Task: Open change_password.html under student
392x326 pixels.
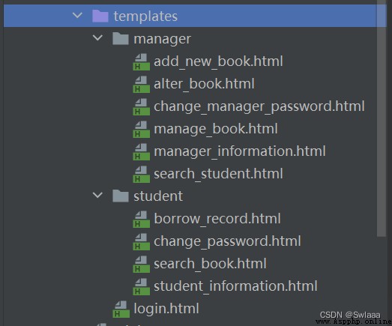Action: tap(227, 242)
